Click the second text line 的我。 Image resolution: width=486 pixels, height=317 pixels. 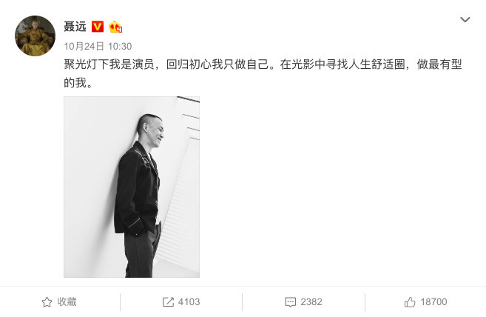[x=78, y=83]
